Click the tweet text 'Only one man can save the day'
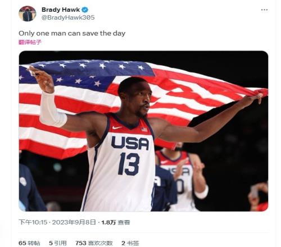 click(72, 33)
